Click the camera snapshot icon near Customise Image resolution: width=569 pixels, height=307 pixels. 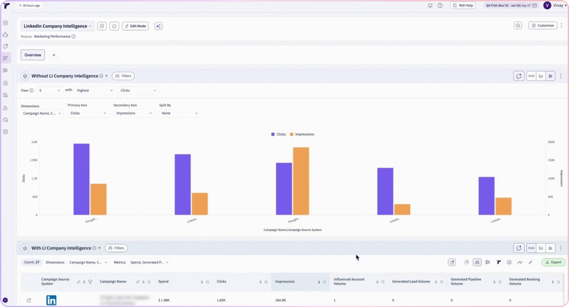(518, 26)
